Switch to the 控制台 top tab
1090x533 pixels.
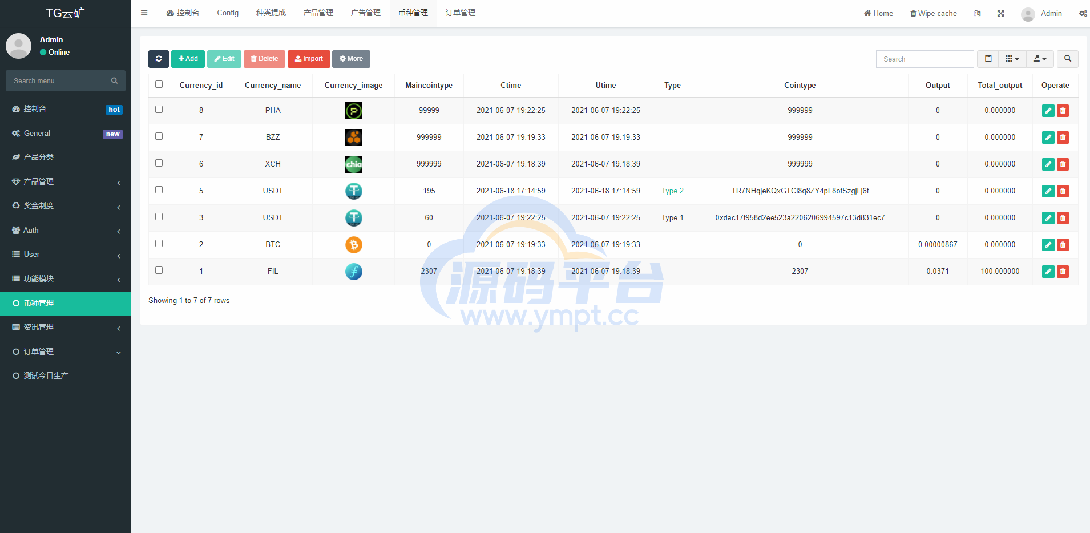[183, 13]
